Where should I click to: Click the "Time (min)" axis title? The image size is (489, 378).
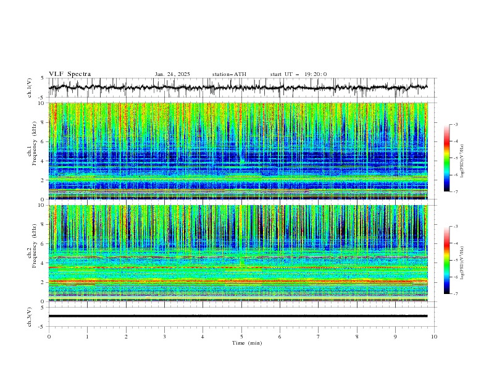pos(247,343)
